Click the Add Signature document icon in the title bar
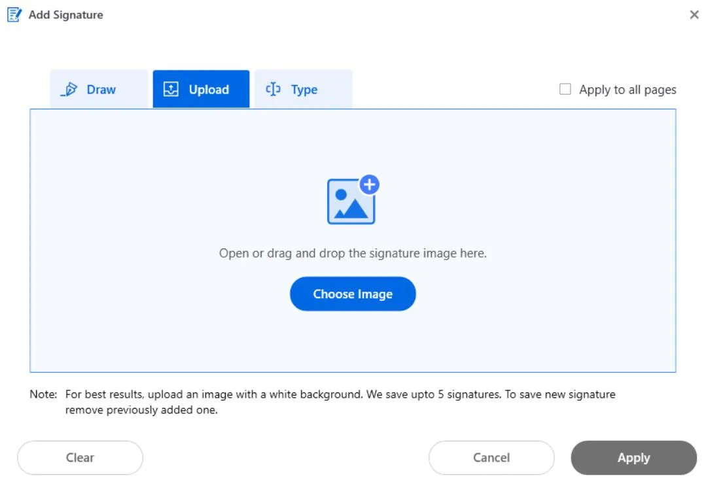Screen dimensions: 704x482 [x=14, y=14]
